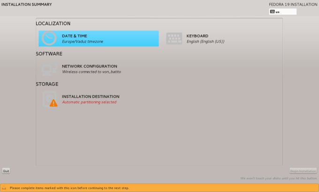319x192 pixels.
Task: Click the Keyboard layout icon
Action: (x=174, y=38)
